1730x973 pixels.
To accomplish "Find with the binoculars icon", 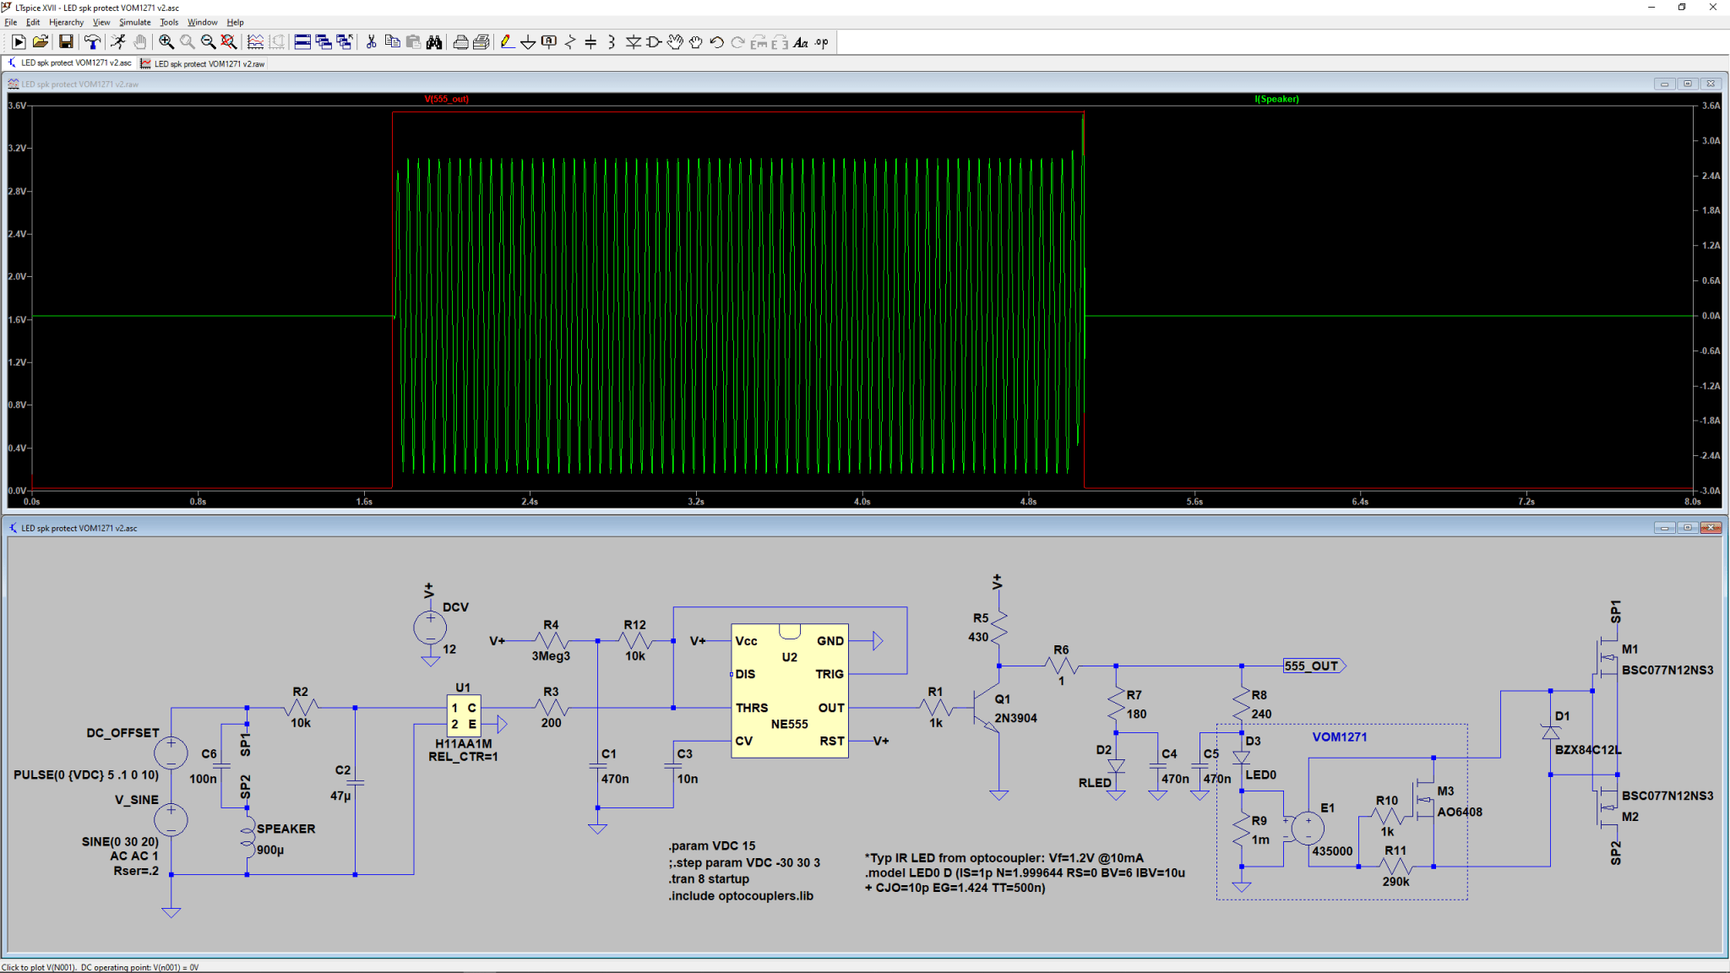I will click(x=434, y=41).
